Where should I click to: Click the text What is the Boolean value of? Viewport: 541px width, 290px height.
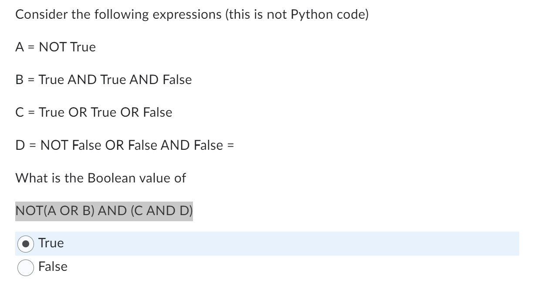[x=101, y=178]
